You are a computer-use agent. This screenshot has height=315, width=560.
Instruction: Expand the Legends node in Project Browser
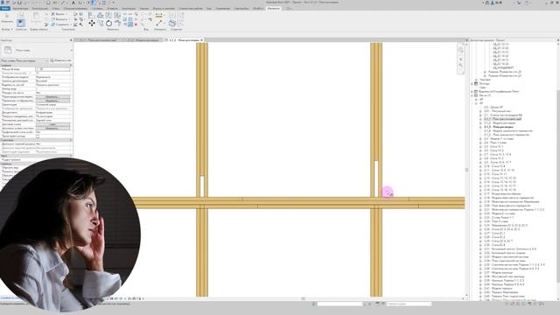[x=472, y=84]
